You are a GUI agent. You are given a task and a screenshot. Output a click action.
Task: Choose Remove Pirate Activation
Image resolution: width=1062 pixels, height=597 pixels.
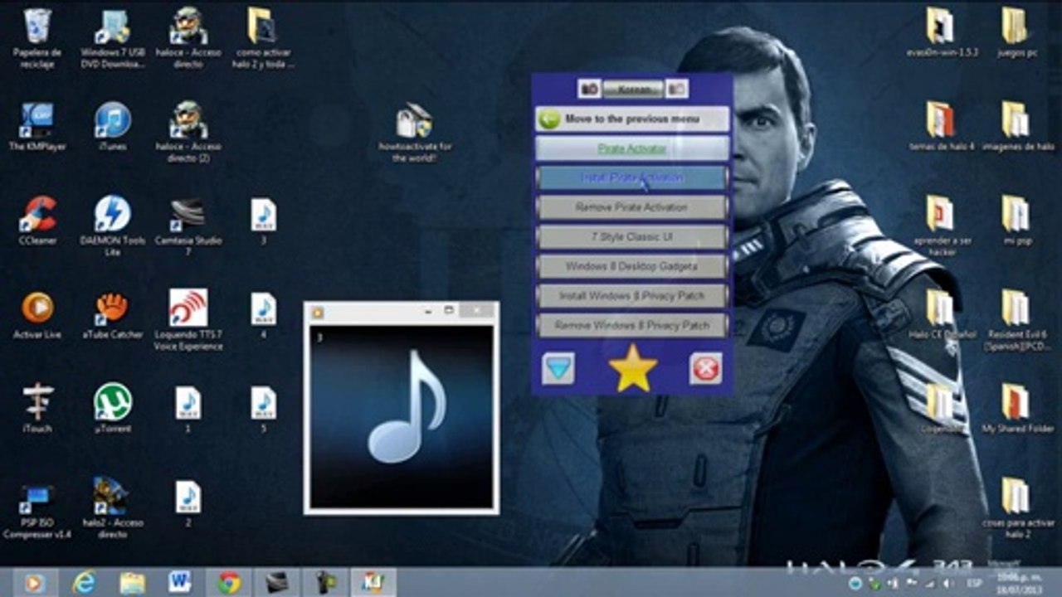coord(632,207)
